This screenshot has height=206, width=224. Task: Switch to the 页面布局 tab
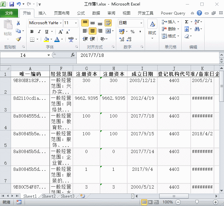point(62,13)
